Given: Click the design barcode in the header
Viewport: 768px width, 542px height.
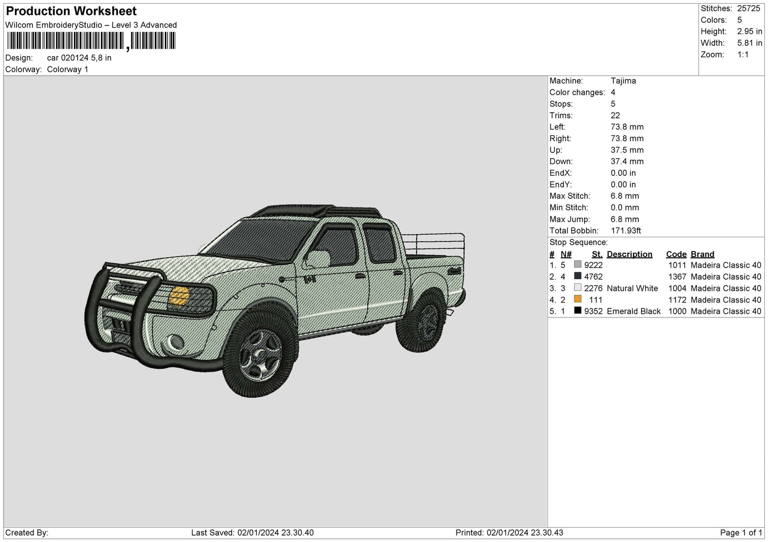Looking at the screenshot, I should [91, 41].
